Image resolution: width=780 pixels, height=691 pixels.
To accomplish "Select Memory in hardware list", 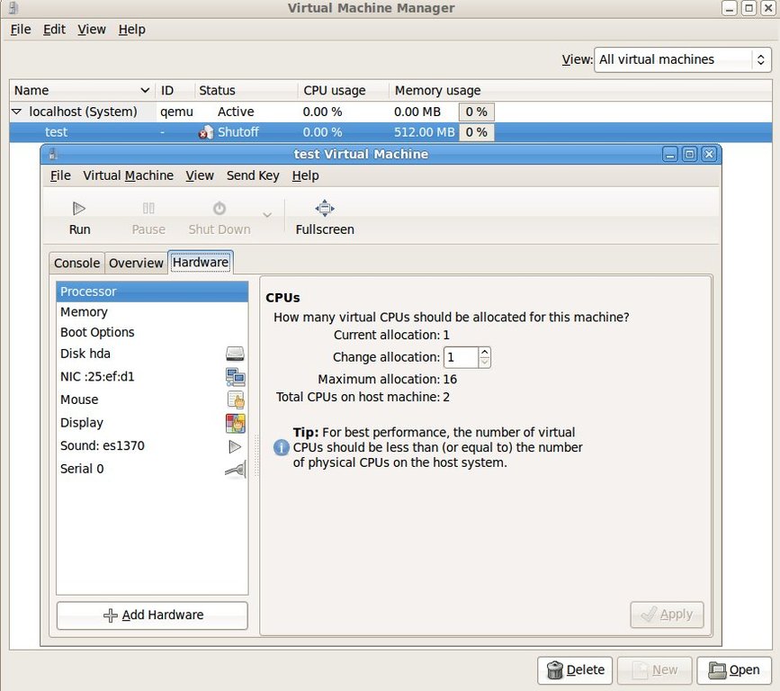I will click(x=84, y=312).
